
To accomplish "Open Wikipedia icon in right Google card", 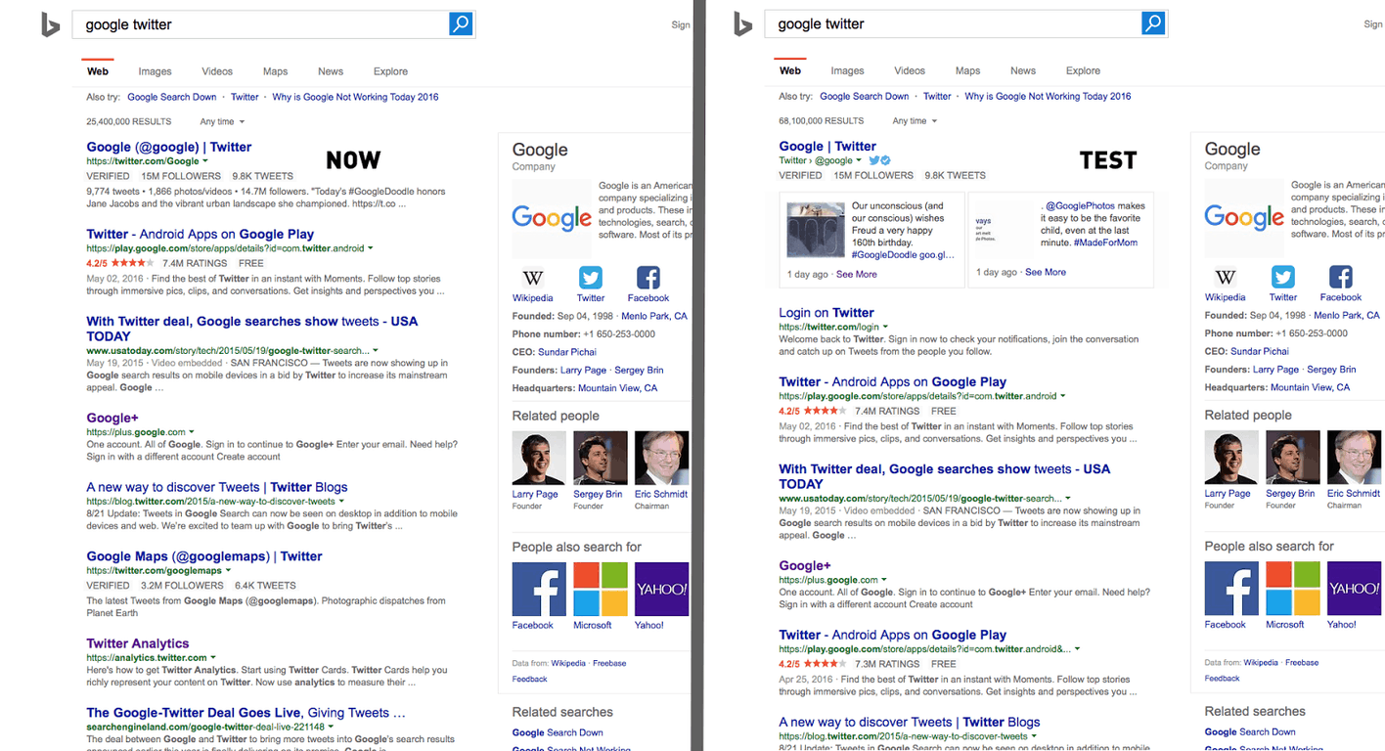I will pyautogui.click(x=1226, y=277).
